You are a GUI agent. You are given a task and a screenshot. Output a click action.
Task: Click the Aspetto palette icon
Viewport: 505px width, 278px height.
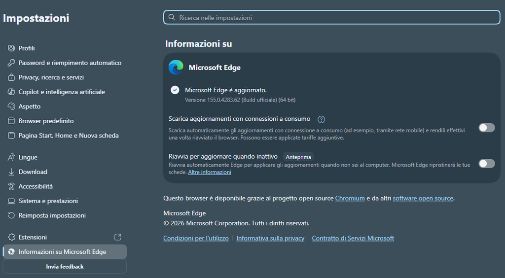11,106
